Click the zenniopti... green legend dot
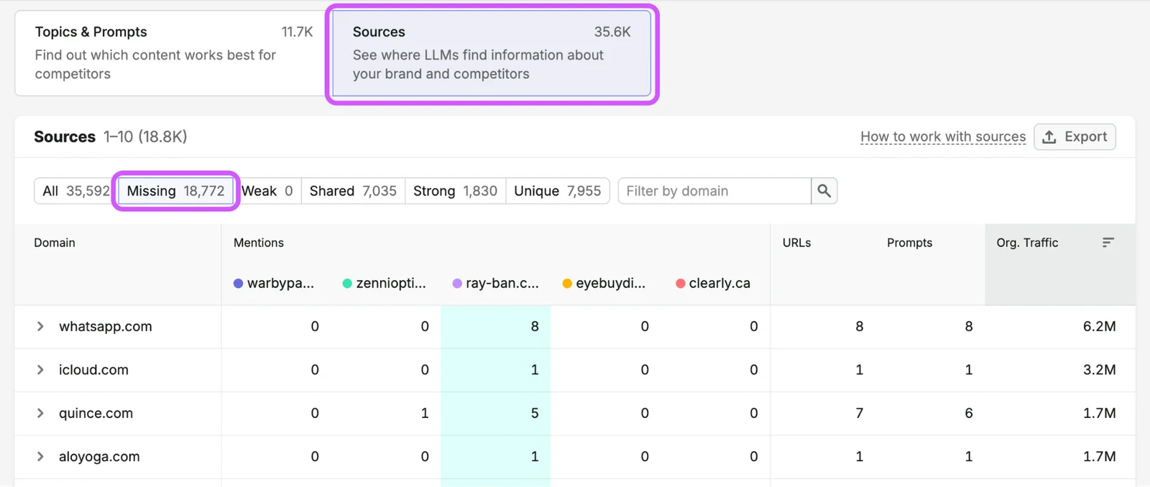Viewport: 1150px width, 487px height. tap(347, 284)
